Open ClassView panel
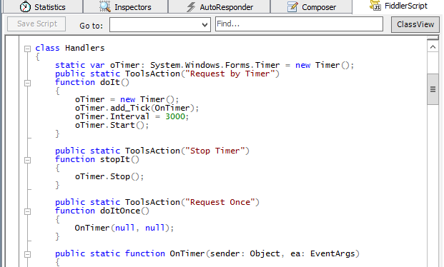Screen dimensions: 444x267 point(415,24)
